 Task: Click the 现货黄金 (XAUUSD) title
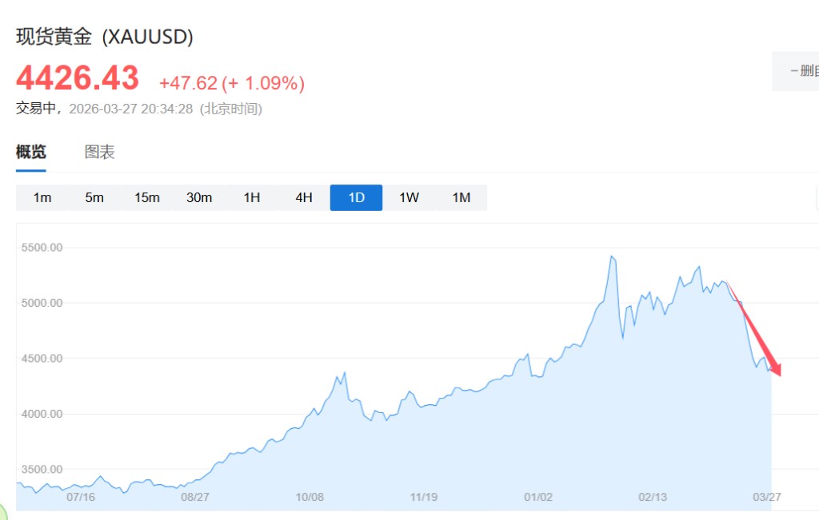point(105,37)
